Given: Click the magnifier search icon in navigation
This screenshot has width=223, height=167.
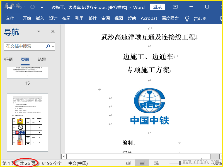Looking at the screenshot, I should tap(48, 46).
